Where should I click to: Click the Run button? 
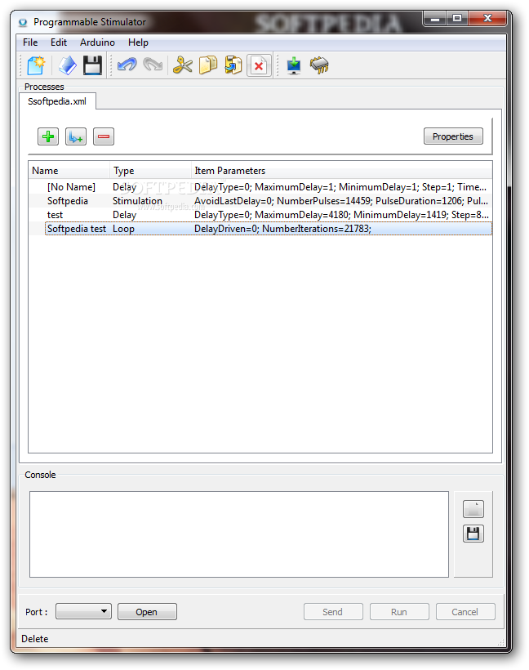399,611
